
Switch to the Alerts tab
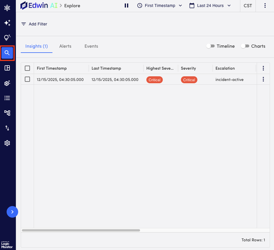65,46
